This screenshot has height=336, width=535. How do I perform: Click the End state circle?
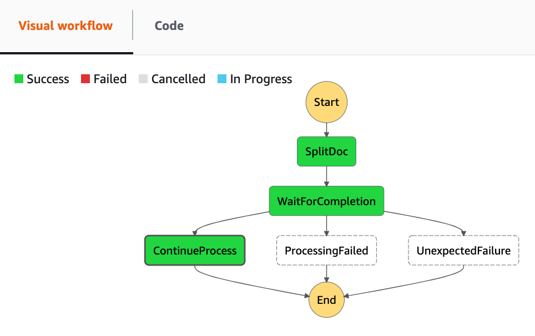pyautogui.click(x=326, y=300)
